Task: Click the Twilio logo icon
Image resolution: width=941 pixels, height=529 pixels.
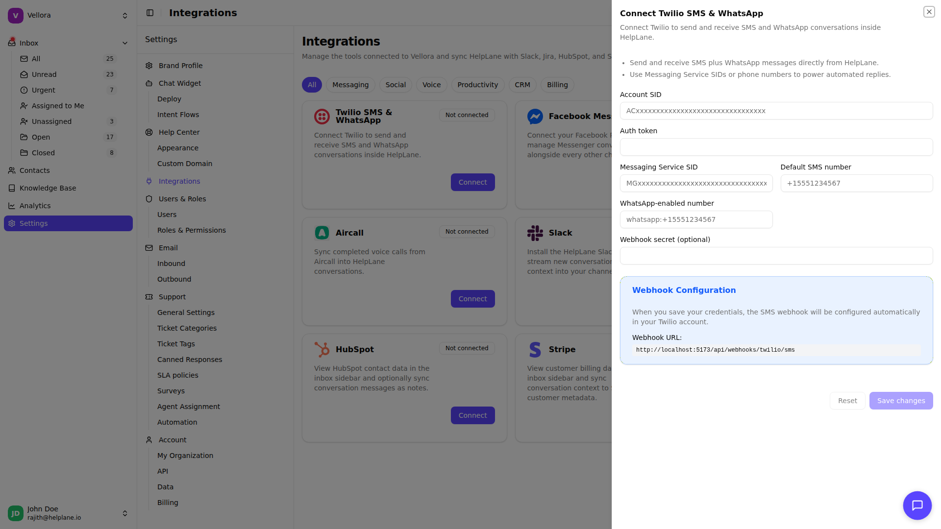Action: point(322,117)
